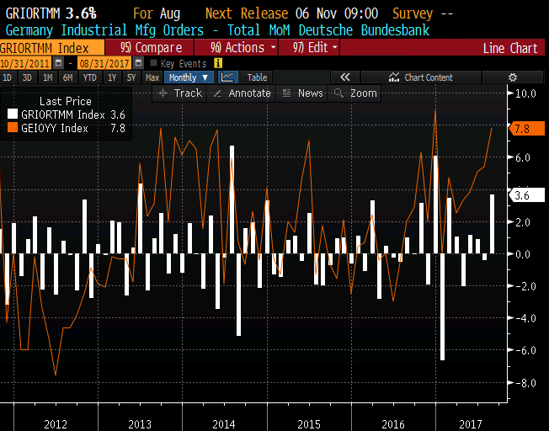Screen dimensions: 549x431
Task: Click the Next Release header text
Action: pos(247,13)
